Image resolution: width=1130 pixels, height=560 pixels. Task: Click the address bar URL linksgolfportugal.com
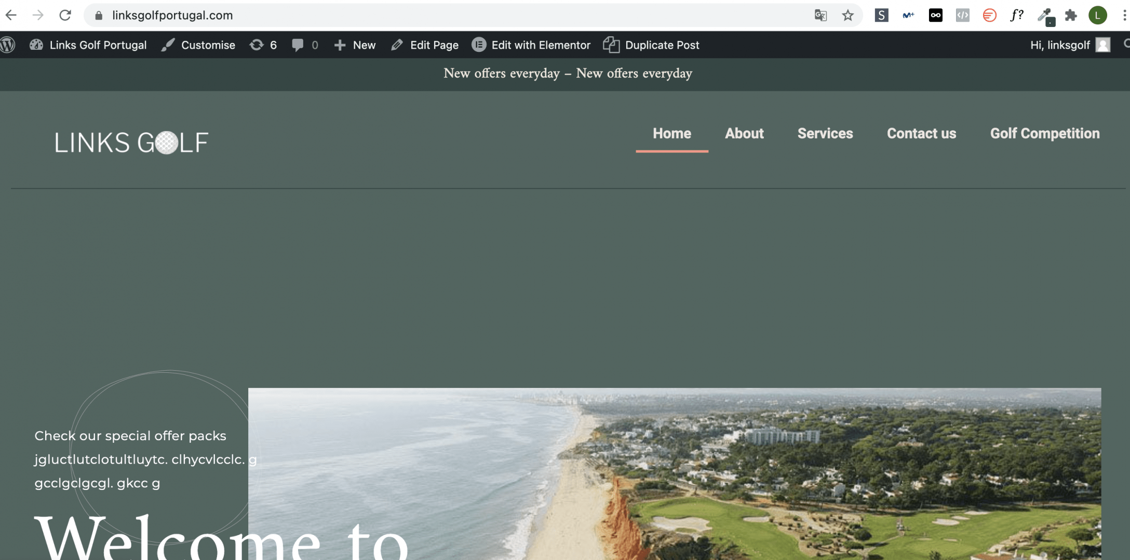click(172, 16)
